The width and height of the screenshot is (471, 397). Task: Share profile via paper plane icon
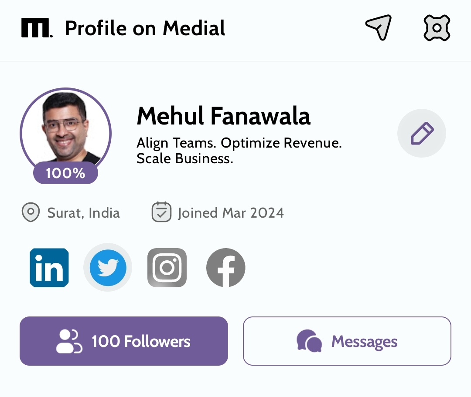379,28
